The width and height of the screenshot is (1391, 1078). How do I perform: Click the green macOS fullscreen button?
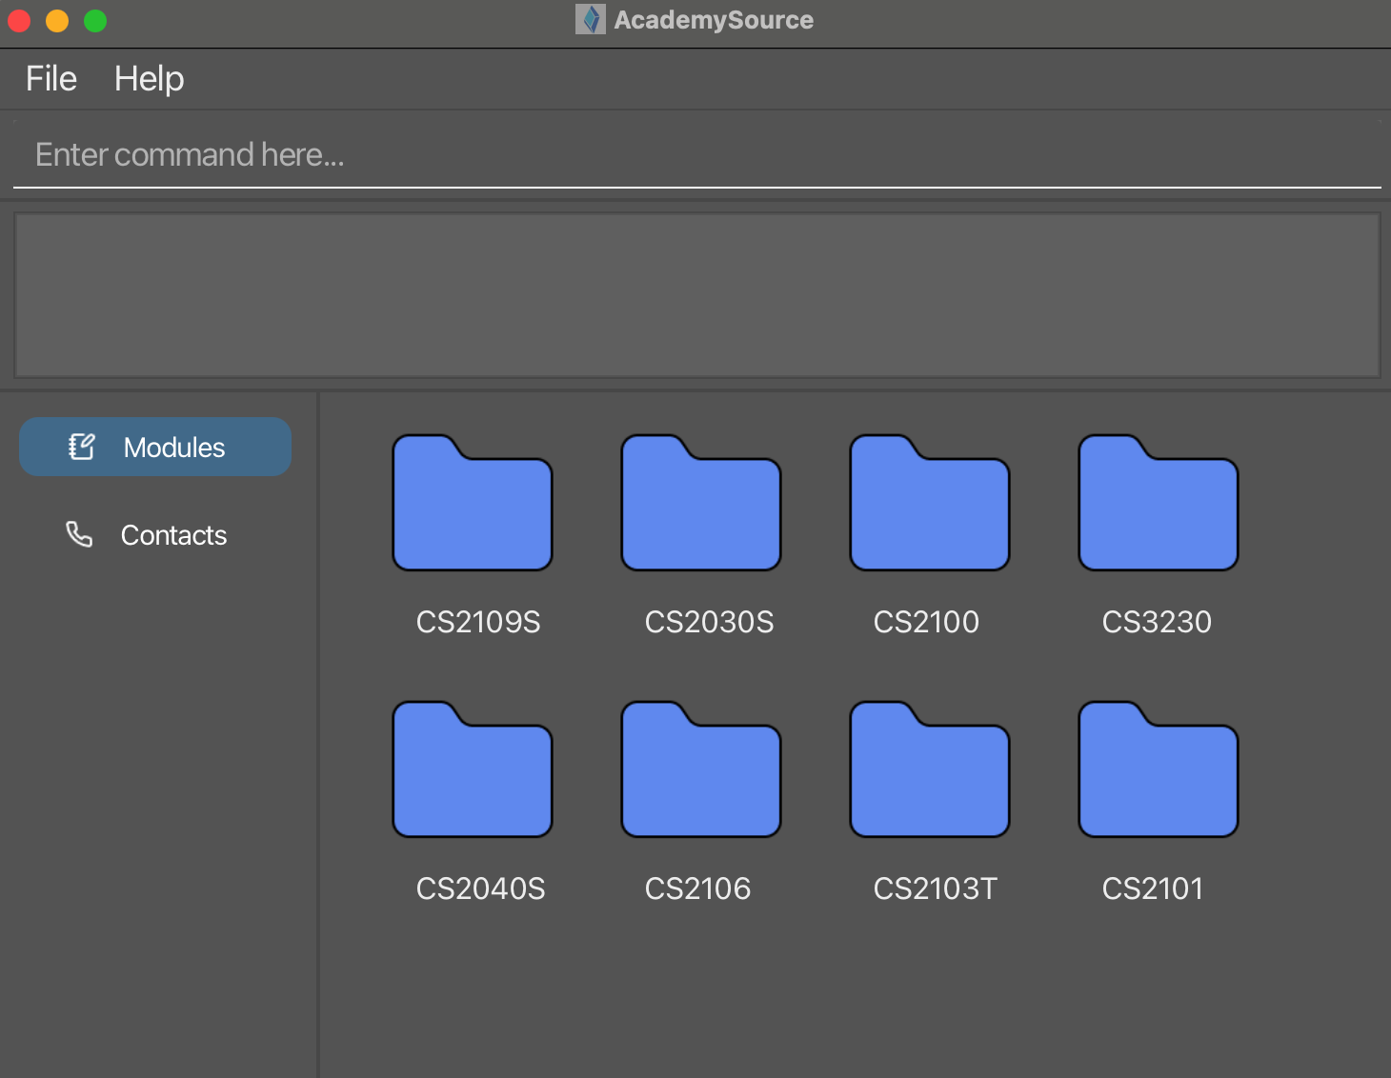[x=95, y=21]
